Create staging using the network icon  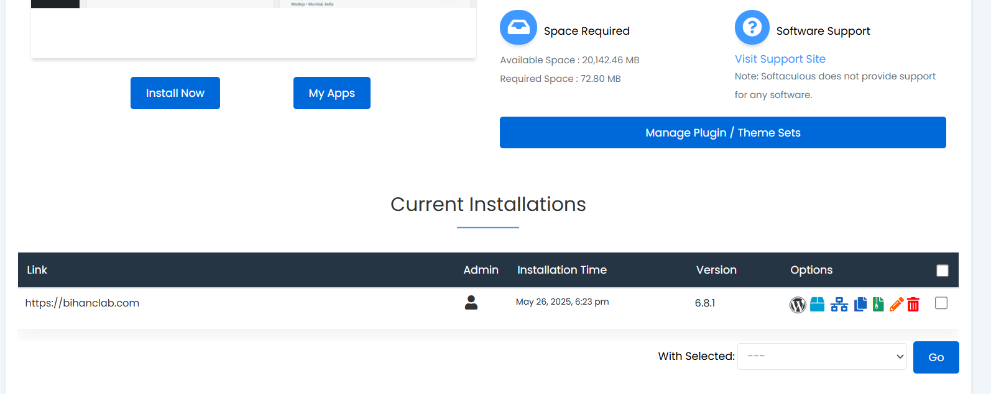pyautogui.click(x=839, y=304)
